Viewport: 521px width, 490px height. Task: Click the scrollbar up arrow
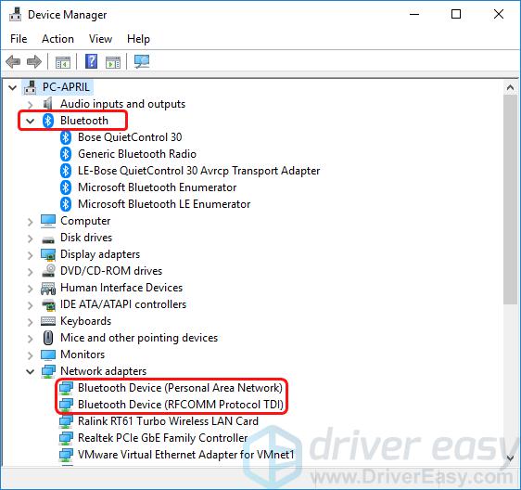[x=510, y=87]
